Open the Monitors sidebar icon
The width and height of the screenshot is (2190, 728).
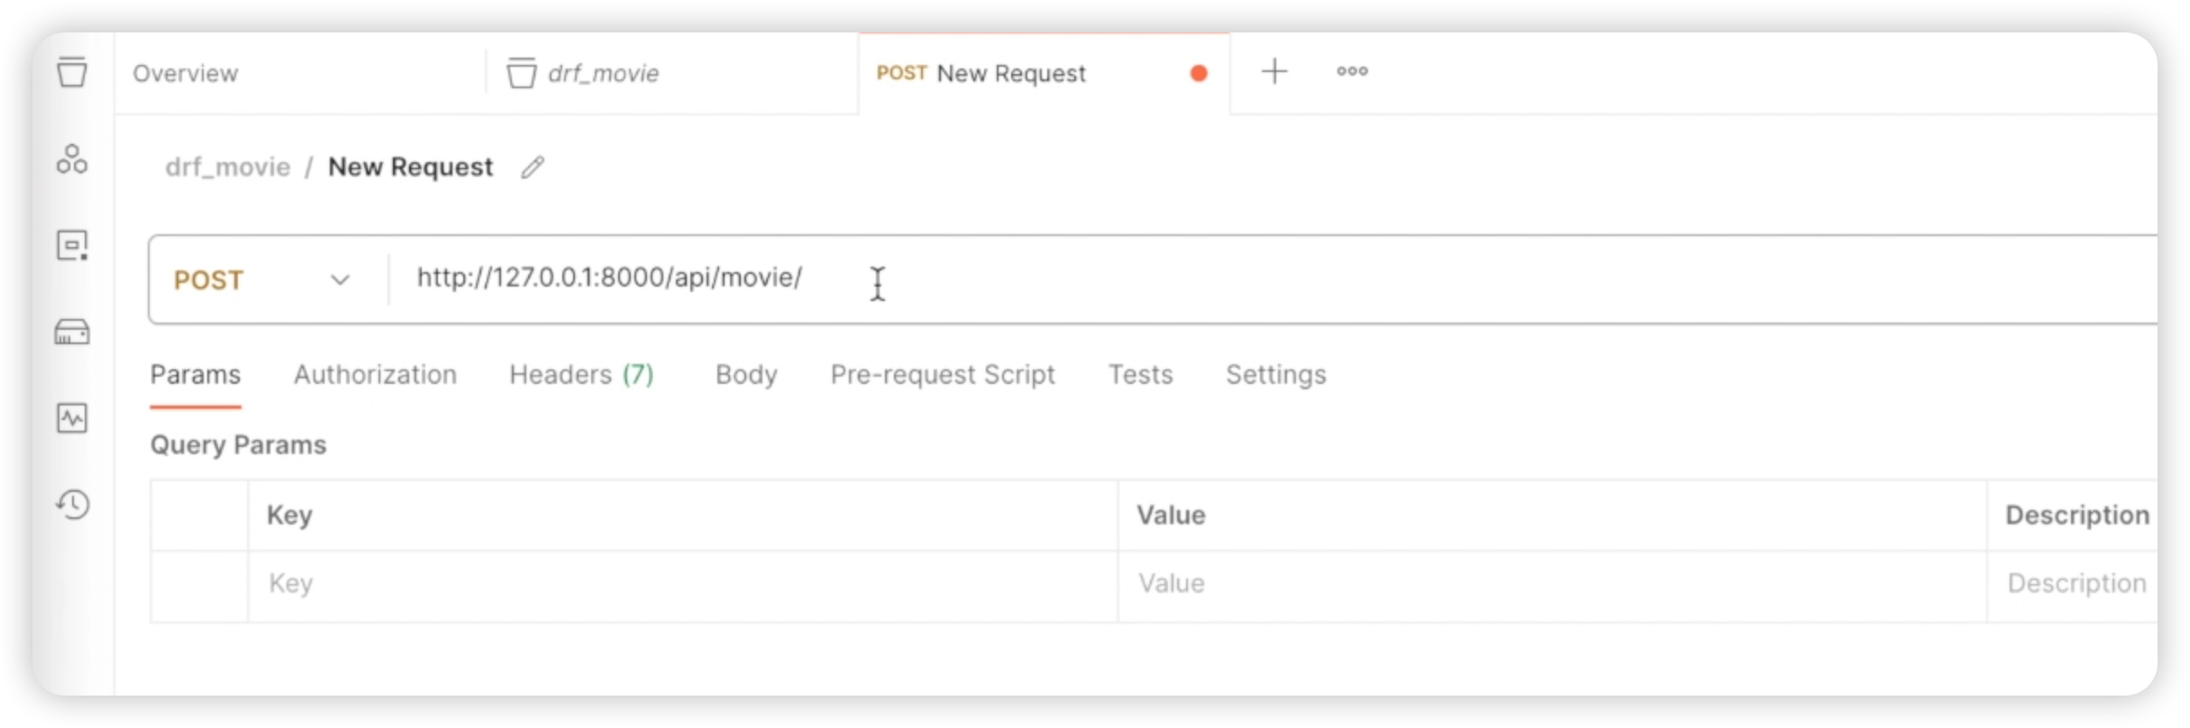[x=72, y=418]
